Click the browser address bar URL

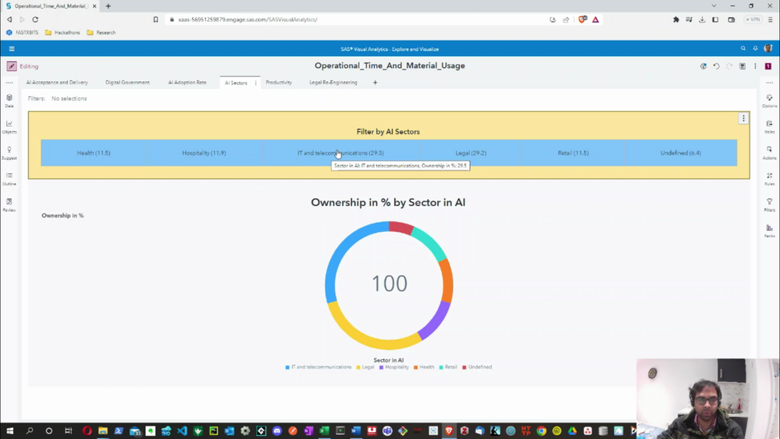tap(248, 20)
